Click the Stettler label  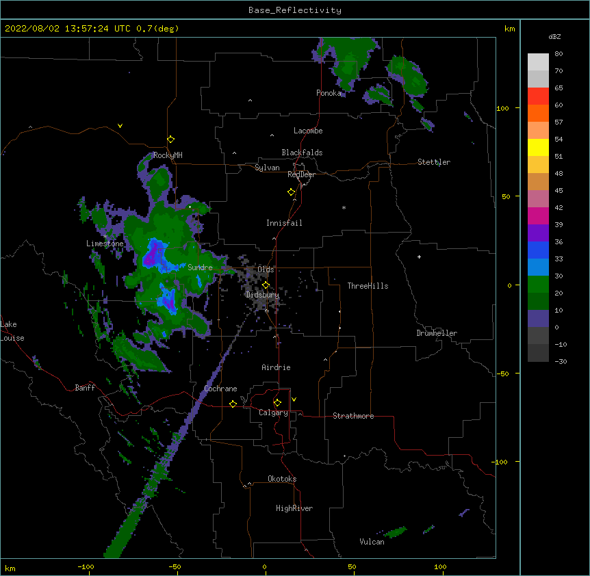click(434, 162)
